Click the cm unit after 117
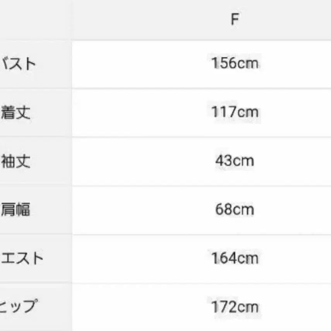 pos(248,112)
